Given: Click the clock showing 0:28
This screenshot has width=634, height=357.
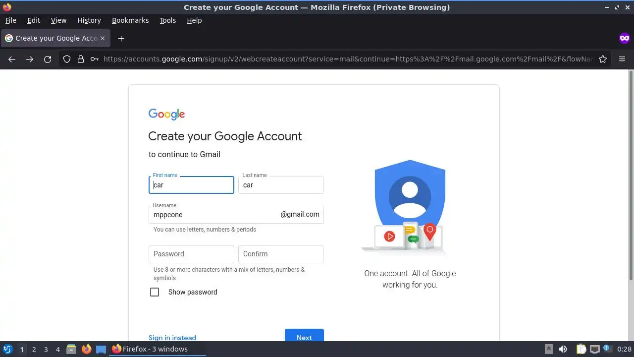Looking at the screenshot, I should coord(624,349).
